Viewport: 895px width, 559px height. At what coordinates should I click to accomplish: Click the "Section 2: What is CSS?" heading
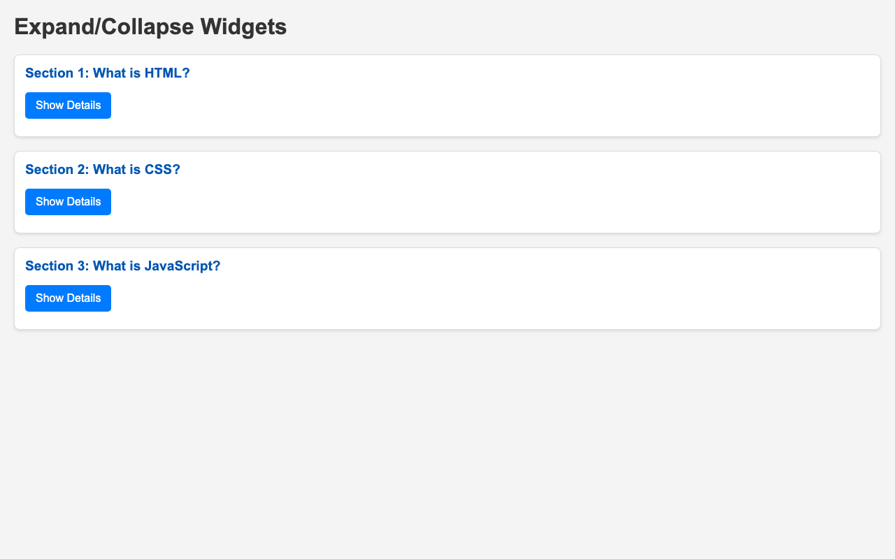[103, 170]
